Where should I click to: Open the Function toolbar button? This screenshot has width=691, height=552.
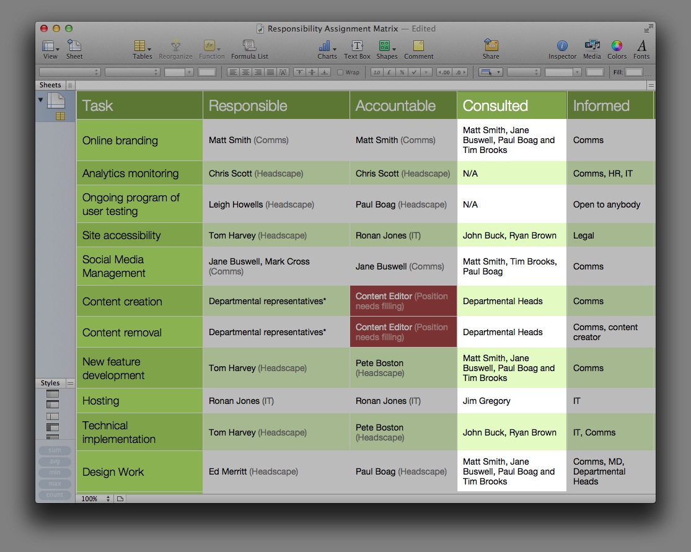point(211,50)
